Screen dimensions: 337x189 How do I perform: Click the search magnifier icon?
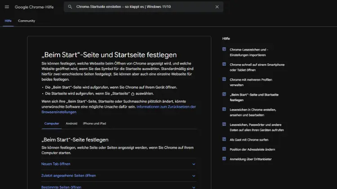pos(70,7)
